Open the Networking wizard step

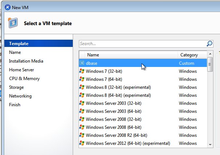pyautogui.click(x=20, y=96)
